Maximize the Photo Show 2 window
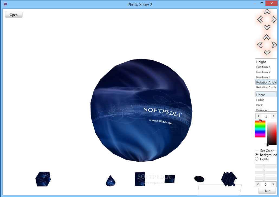 (262, 4)
